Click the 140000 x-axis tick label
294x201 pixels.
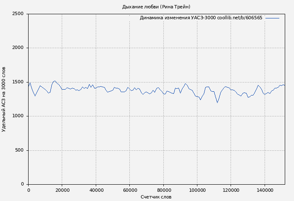point(265,190)
